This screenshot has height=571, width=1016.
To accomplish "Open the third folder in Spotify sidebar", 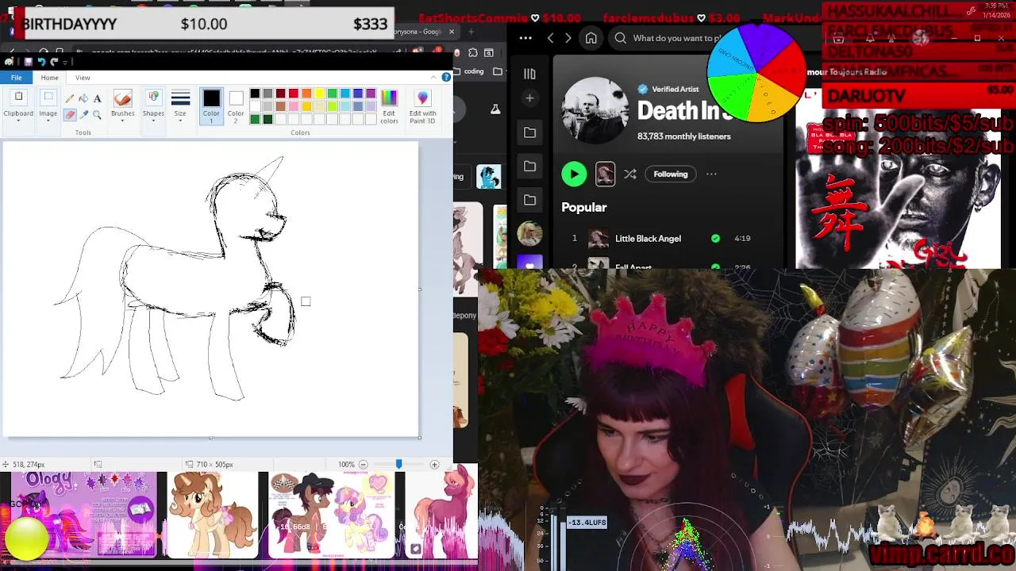I will tap(529, 200).
